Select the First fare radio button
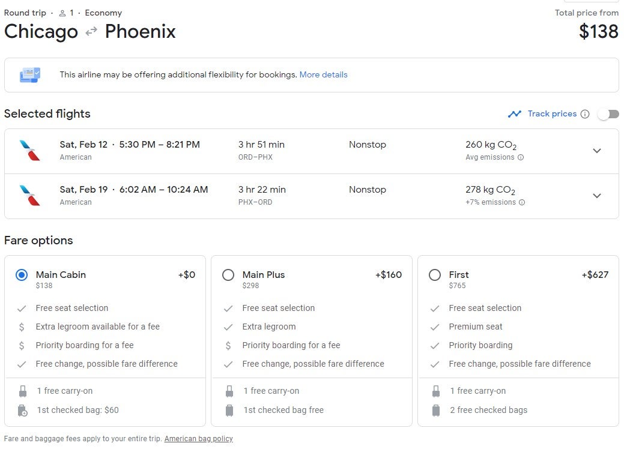Image resolution: width=624 pixels, height=449 pixels. click(x=435, y=274)
